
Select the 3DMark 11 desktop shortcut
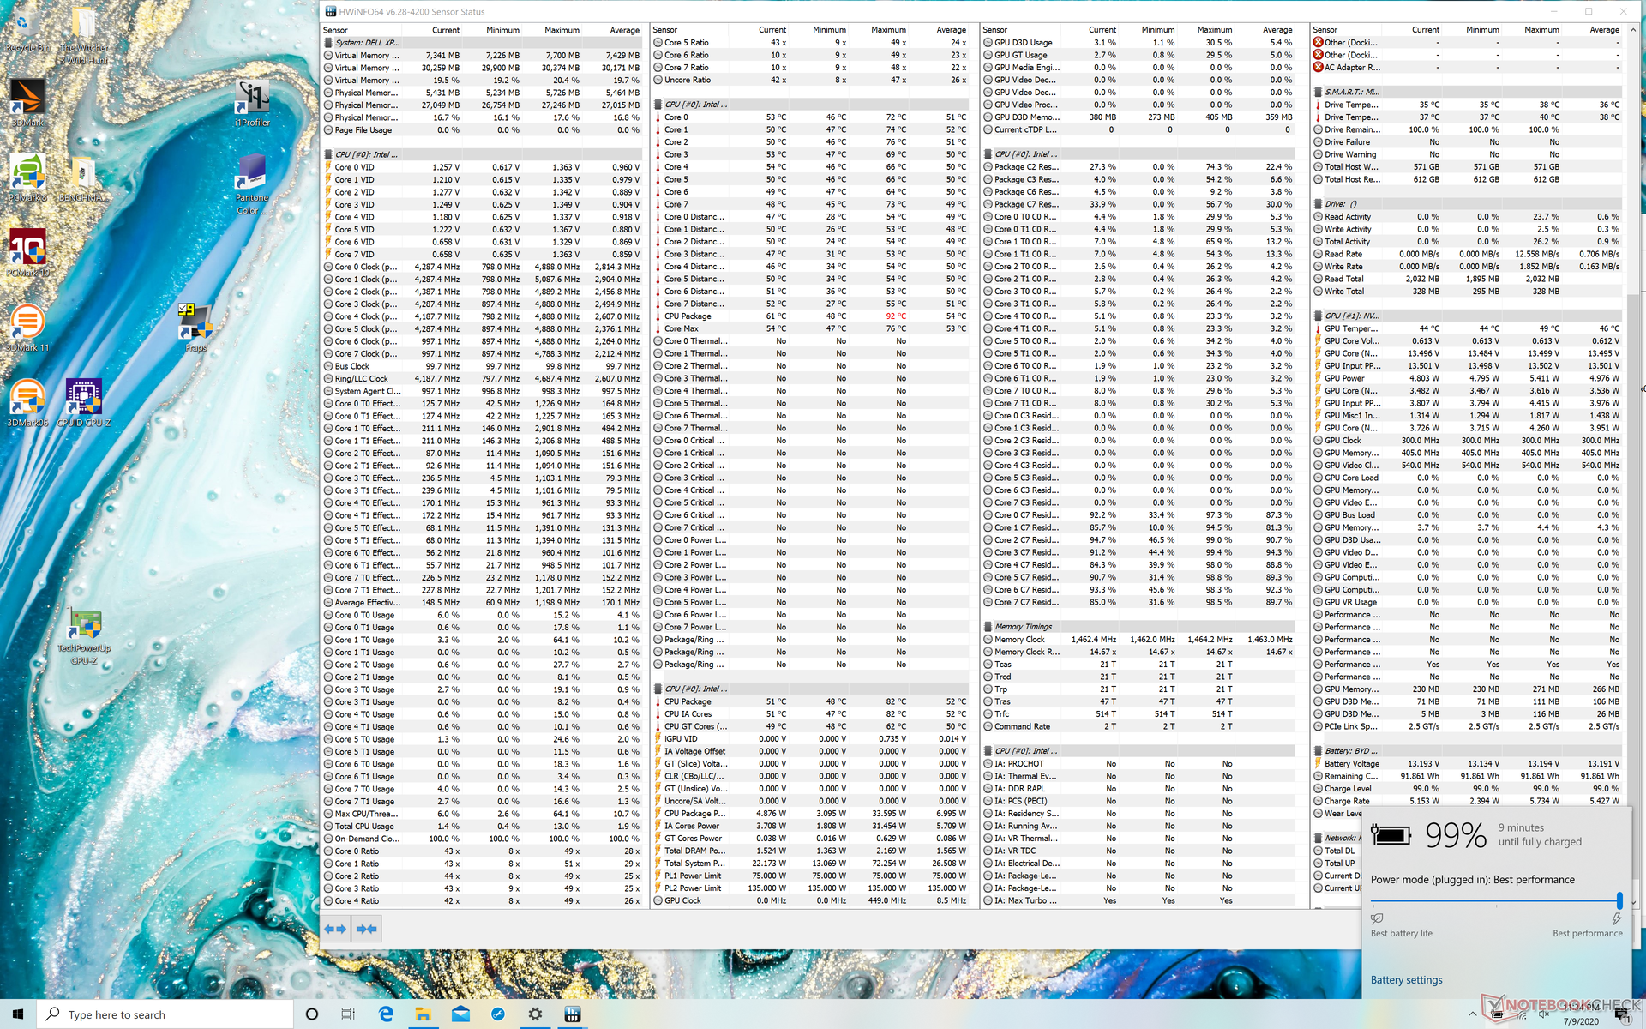click(x=27, y=328)
